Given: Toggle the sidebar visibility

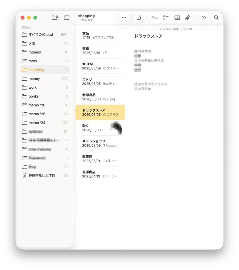Looking at the screenshot, I should pyautogui.click(x=66, y=17).
